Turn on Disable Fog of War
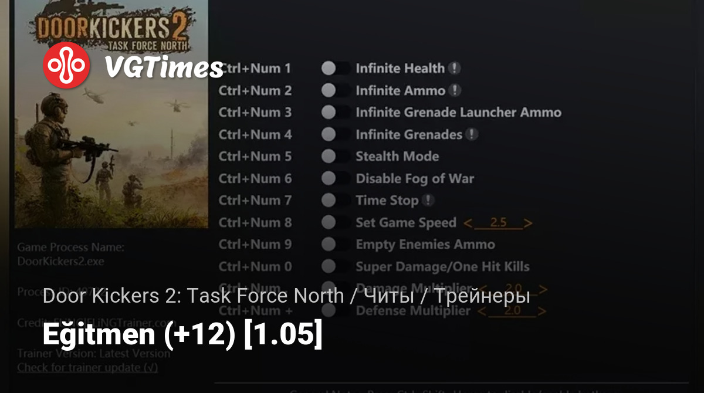The height and width of the screenshot is (393, 704). click(336, 178)
